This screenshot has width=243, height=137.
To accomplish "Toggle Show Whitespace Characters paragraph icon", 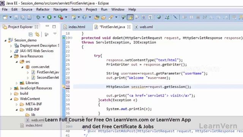I will [150, 17].
